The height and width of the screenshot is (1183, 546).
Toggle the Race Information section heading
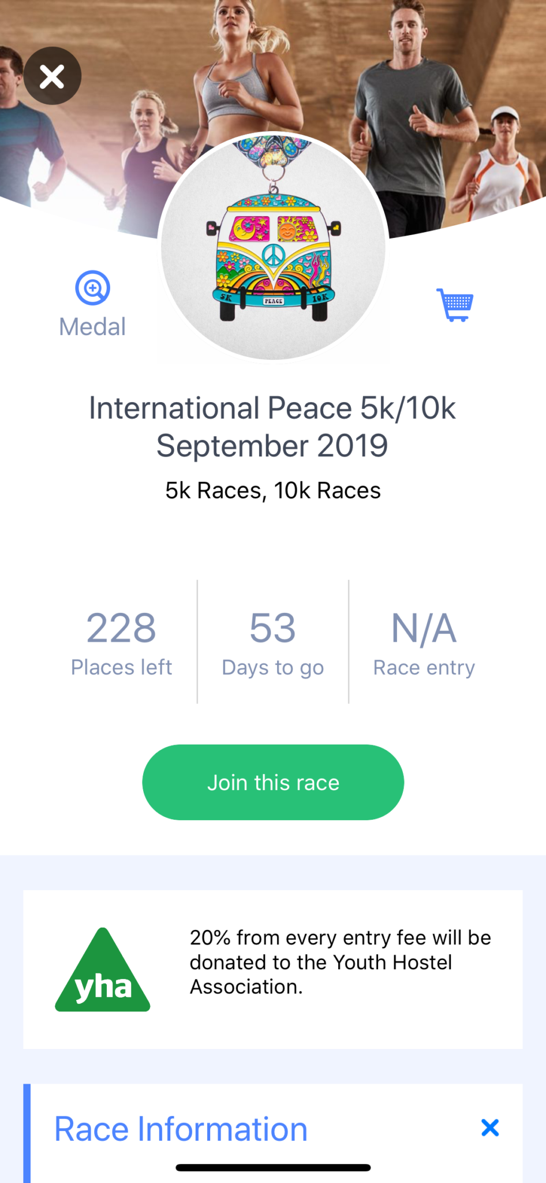[x=181, y=1129]
